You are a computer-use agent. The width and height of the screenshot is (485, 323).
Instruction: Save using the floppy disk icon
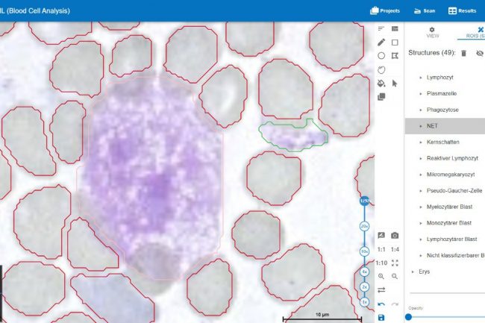[x=381, y=317]
